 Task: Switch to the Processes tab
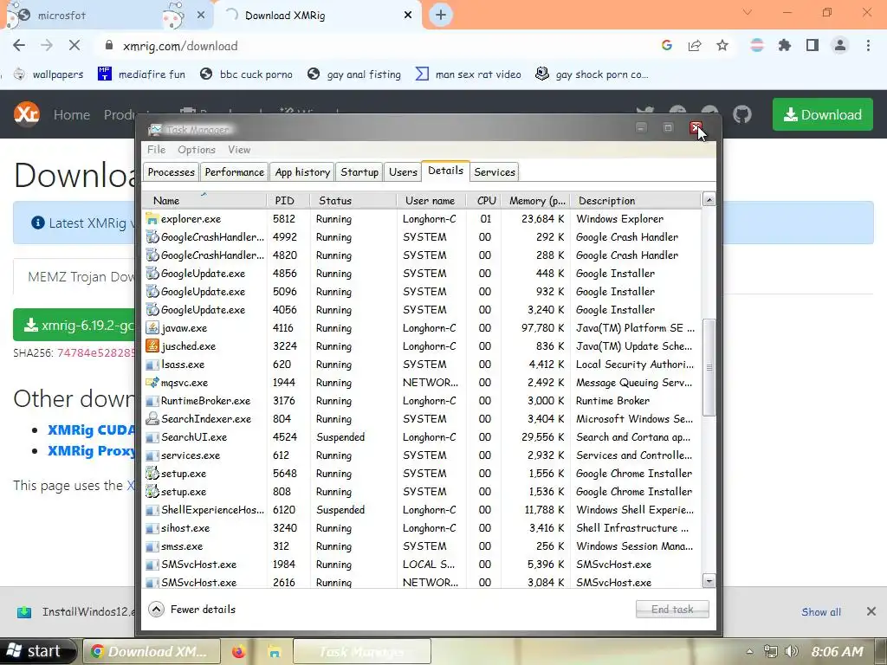(171, 172)
